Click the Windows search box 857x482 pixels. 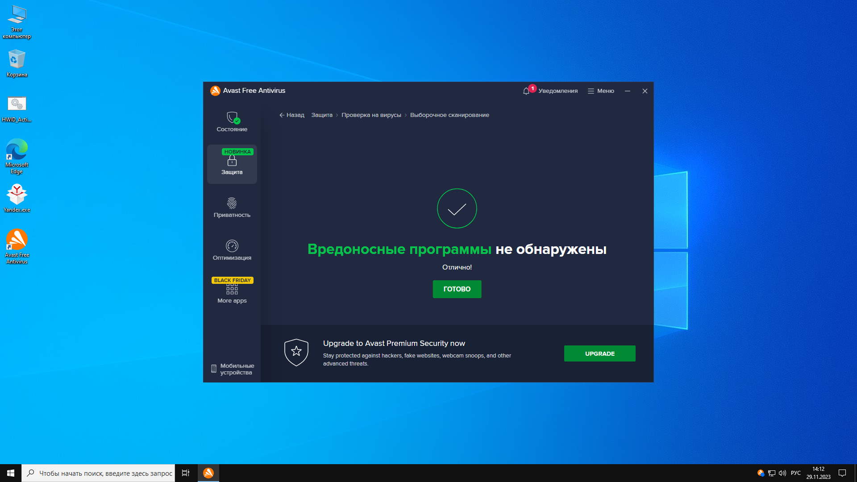98,473
